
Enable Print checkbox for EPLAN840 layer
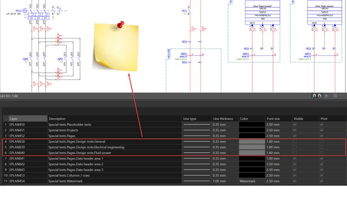click(322, 153)
